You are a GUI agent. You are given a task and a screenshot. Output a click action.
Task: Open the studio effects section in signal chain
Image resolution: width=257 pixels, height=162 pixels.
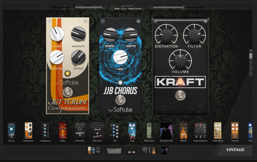[149, 150]
